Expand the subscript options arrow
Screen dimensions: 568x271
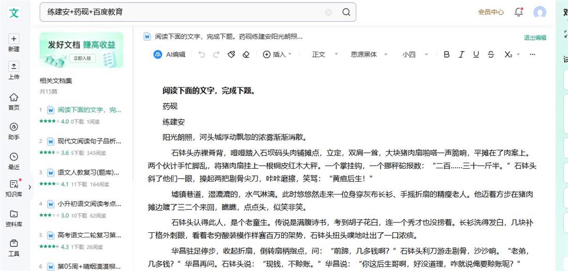pos(518,54)
